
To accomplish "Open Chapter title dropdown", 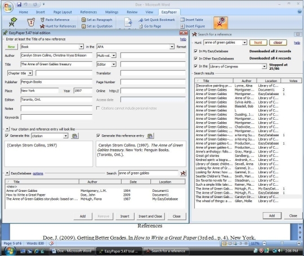I will pyautogui.click(x=30, y=74).
